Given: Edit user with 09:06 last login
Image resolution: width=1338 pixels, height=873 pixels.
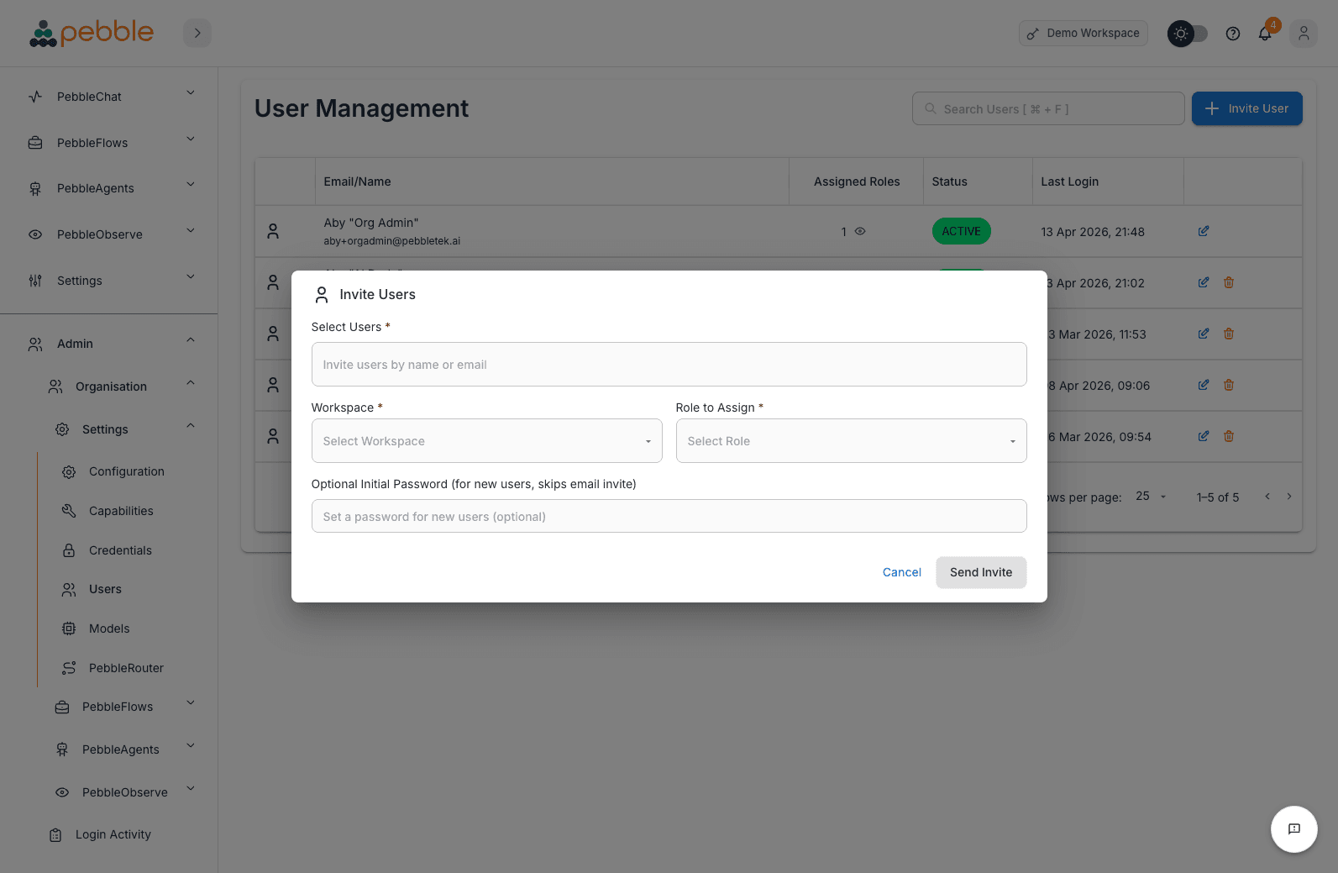Looking at the screenshot, I should point(1204,385).
